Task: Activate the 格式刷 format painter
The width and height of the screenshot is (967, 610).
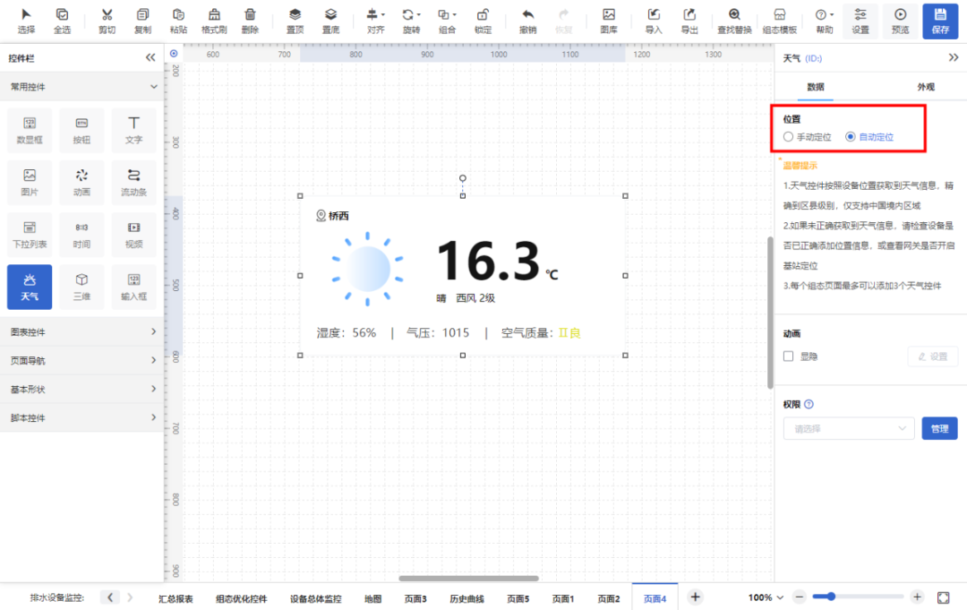Action: pos(214,21)
